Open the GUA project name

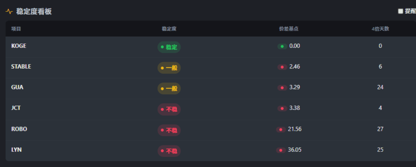click(17, 87)
